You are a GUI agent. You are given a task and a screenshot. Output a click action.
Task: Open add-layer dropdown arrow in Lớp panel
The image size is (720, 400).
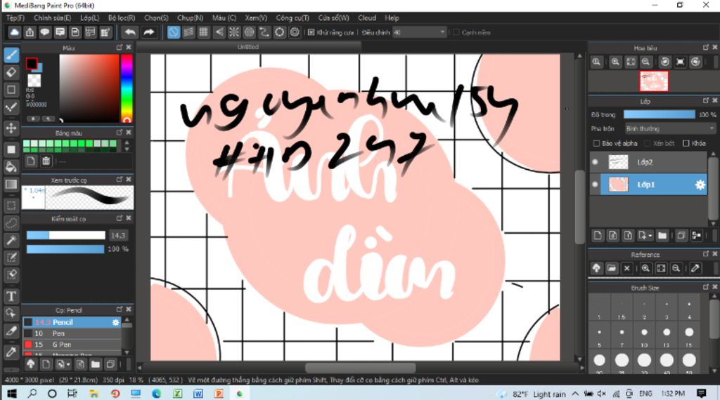pos(650,236)
